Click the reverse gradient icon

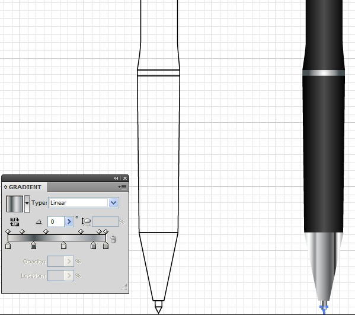point(14,222)
